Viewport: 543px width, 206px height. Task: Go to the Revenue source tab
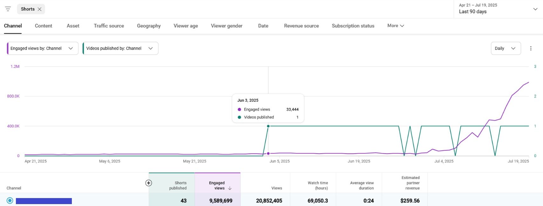point(301,26)
